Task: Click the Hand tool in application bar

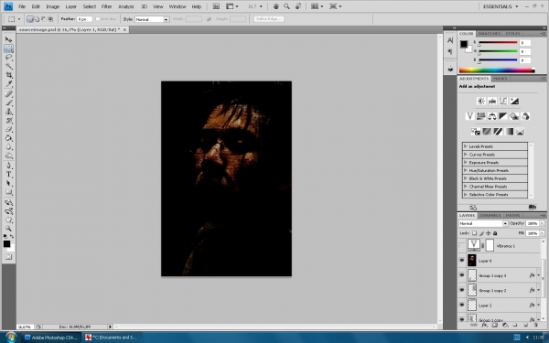Action: (276, 6)
